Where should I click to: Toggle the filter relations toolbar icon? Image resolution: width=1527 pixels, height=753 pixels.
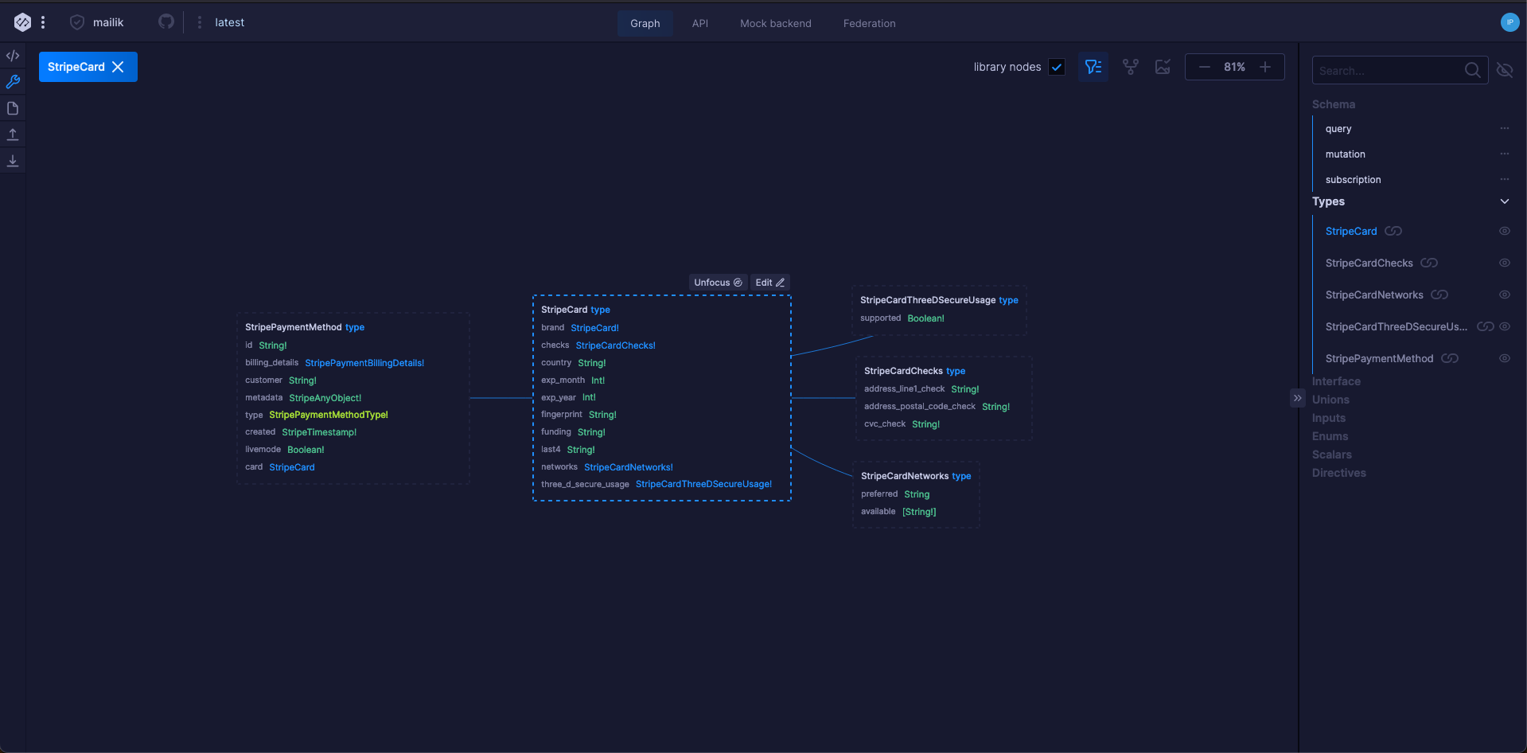tap(1093, 67)
